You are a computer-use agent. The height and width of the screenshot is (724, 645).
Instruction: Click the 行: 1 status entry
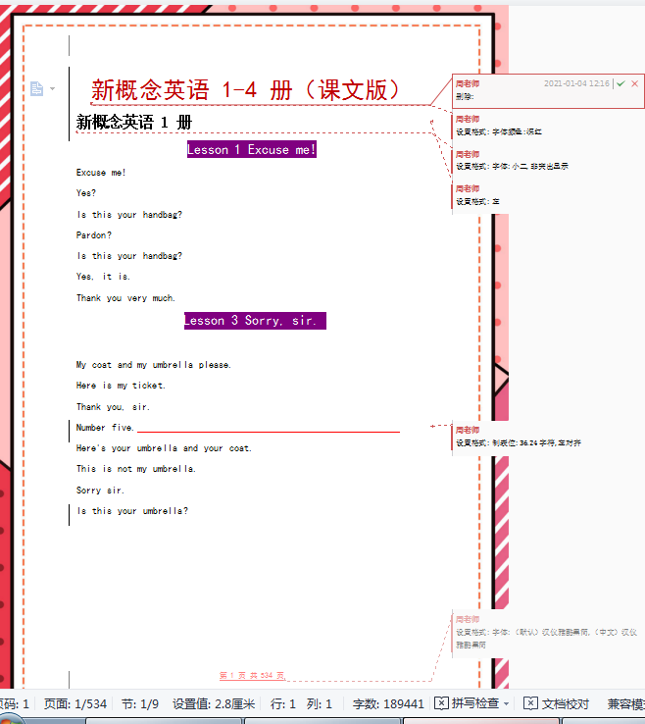(283, 704)
